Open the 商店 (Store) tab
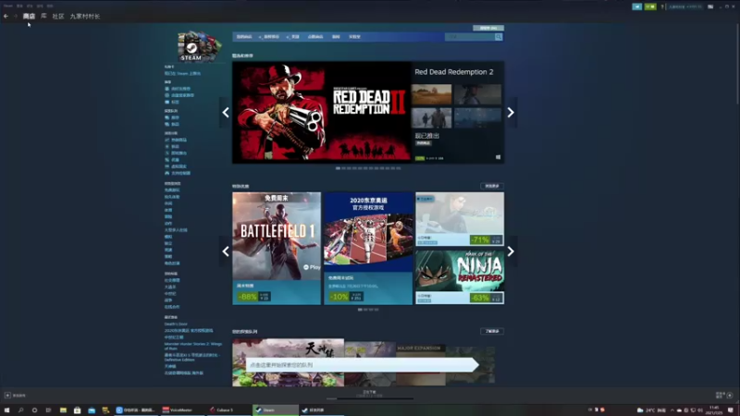Image resolution: width=740 pixels, height=416 pixels. click(x=29, y=16)
